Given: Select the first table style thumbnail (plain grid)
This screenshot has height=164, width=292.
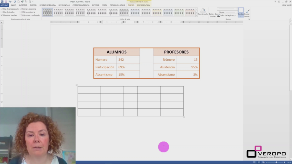Looking at the screenshot, I should [x=48, y=12].
